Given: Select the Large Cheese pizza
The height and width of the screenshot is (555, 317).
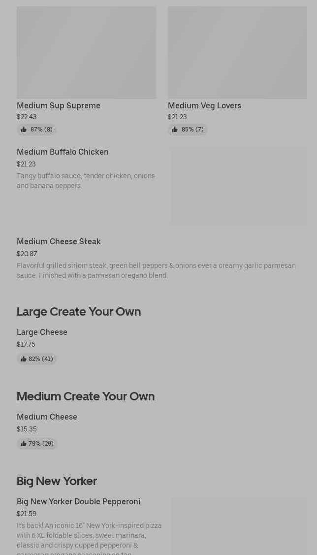Looking at the screenshot, I should 42,332.
